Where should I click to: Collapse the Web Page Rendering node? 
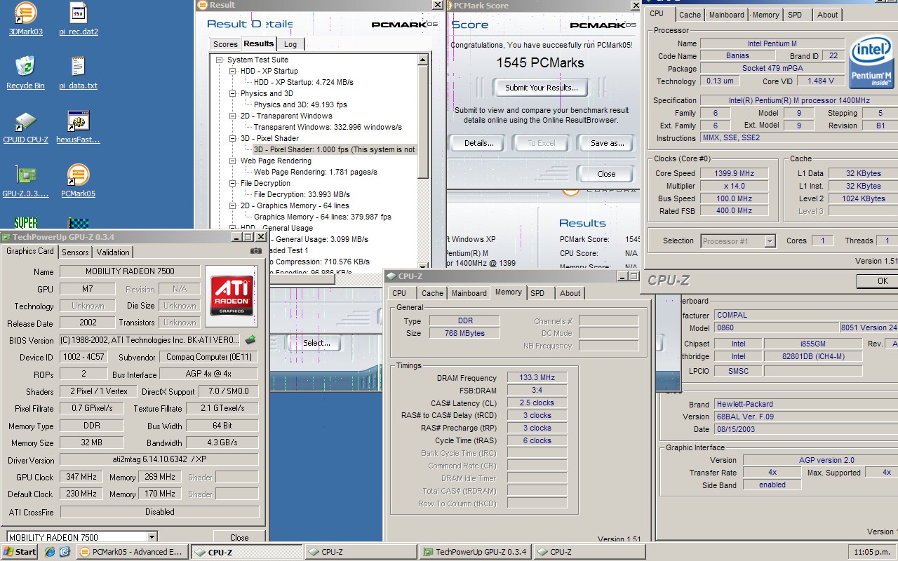click(x=233, y=161)
